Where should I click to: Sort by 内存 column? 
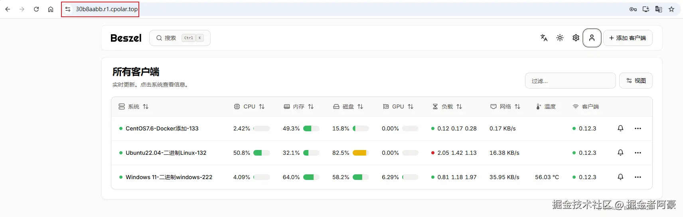[298, 107]
